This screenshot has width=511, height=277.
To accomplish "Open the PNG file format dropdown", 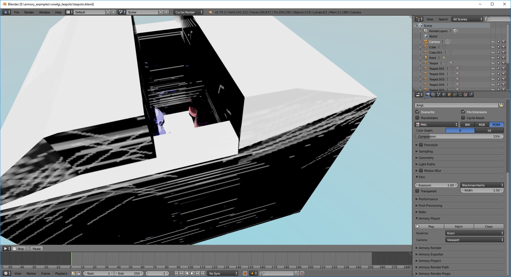I will tap(436, 124).
